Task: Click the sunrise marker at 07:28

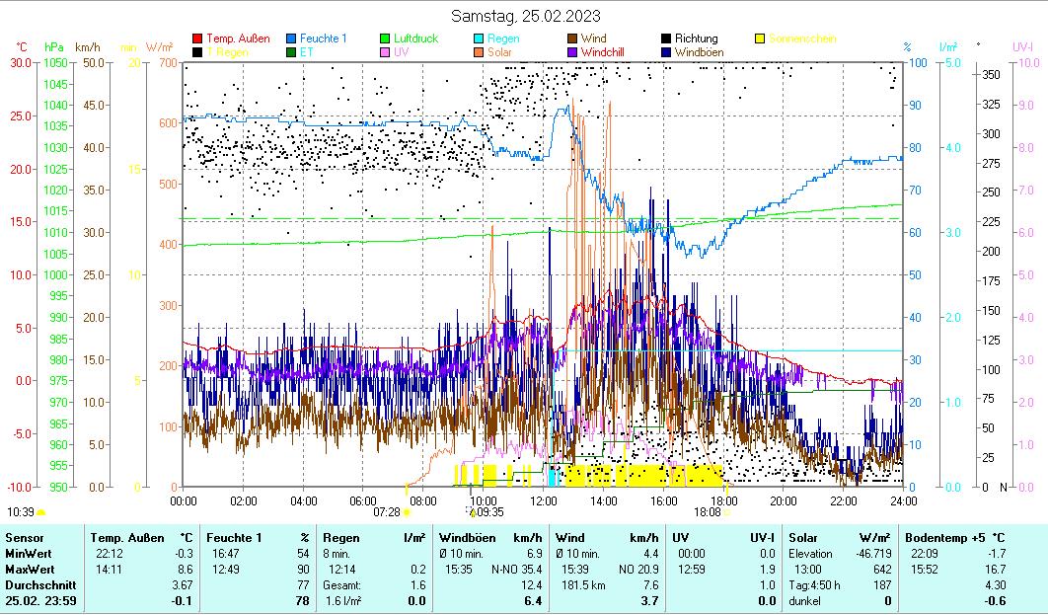Action: 407,512
